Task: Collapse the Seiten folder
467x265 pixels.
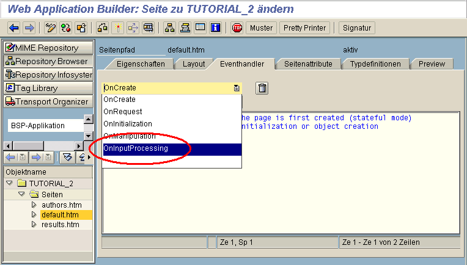Action: pos(21,194)
